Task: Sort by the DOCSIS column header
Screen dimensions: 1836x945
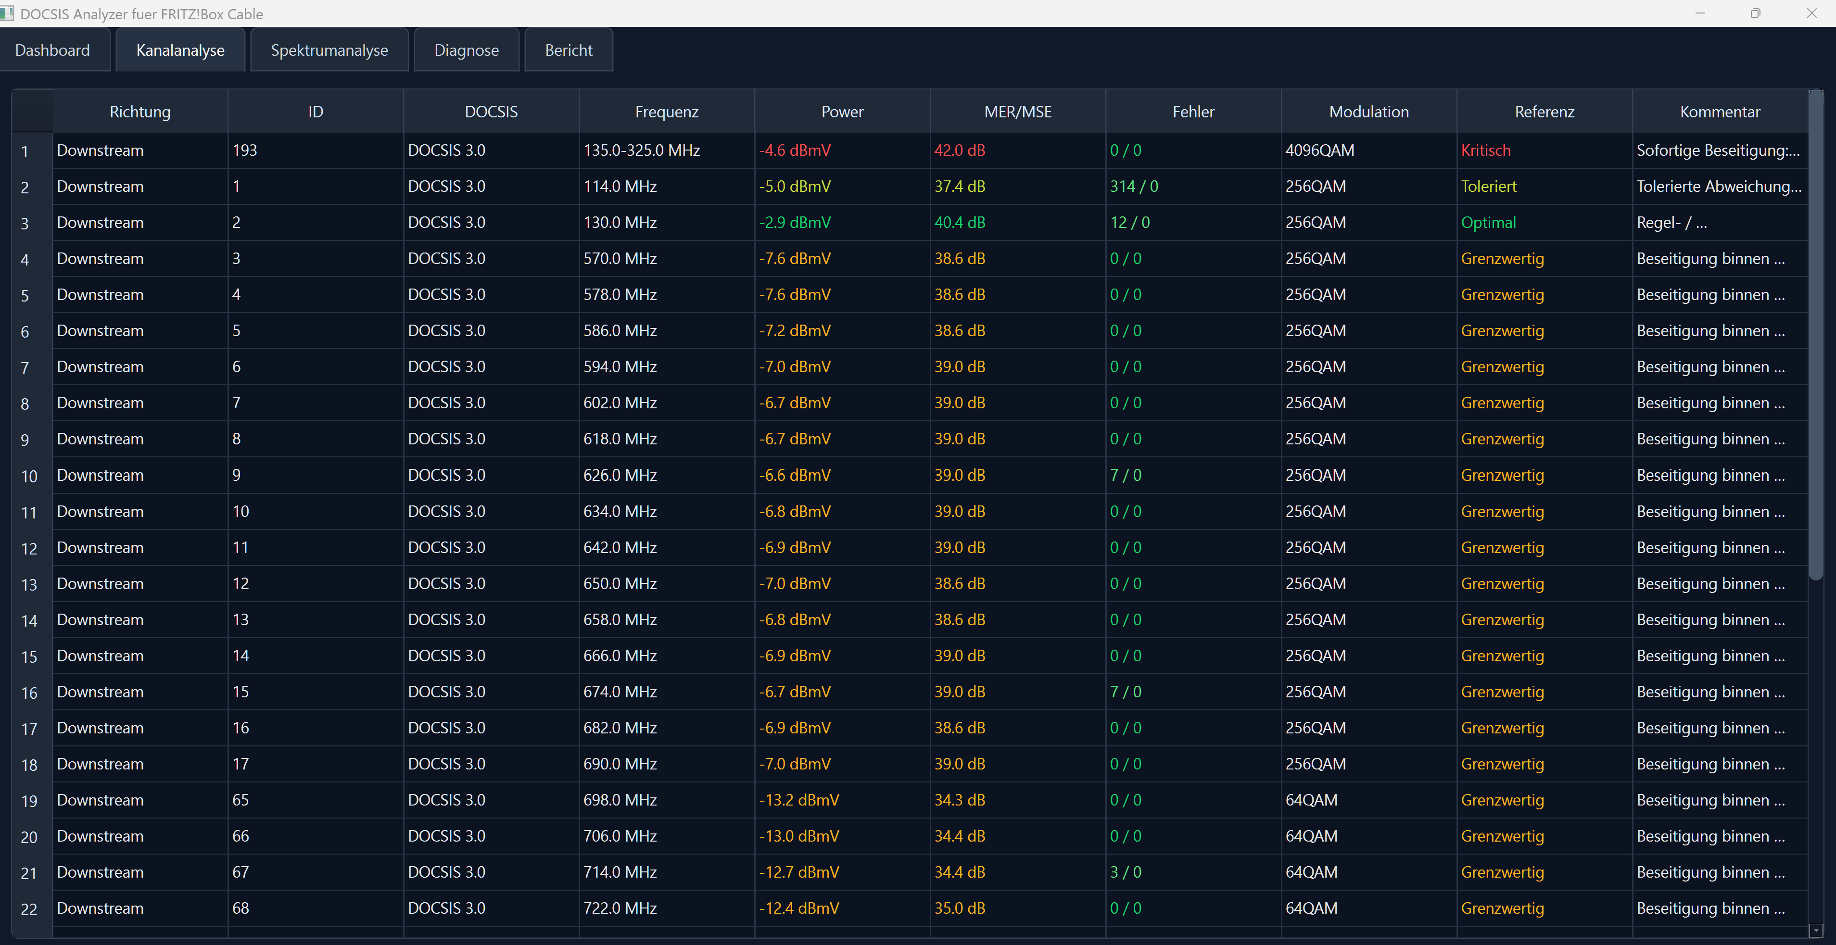Action: [491, 111]
